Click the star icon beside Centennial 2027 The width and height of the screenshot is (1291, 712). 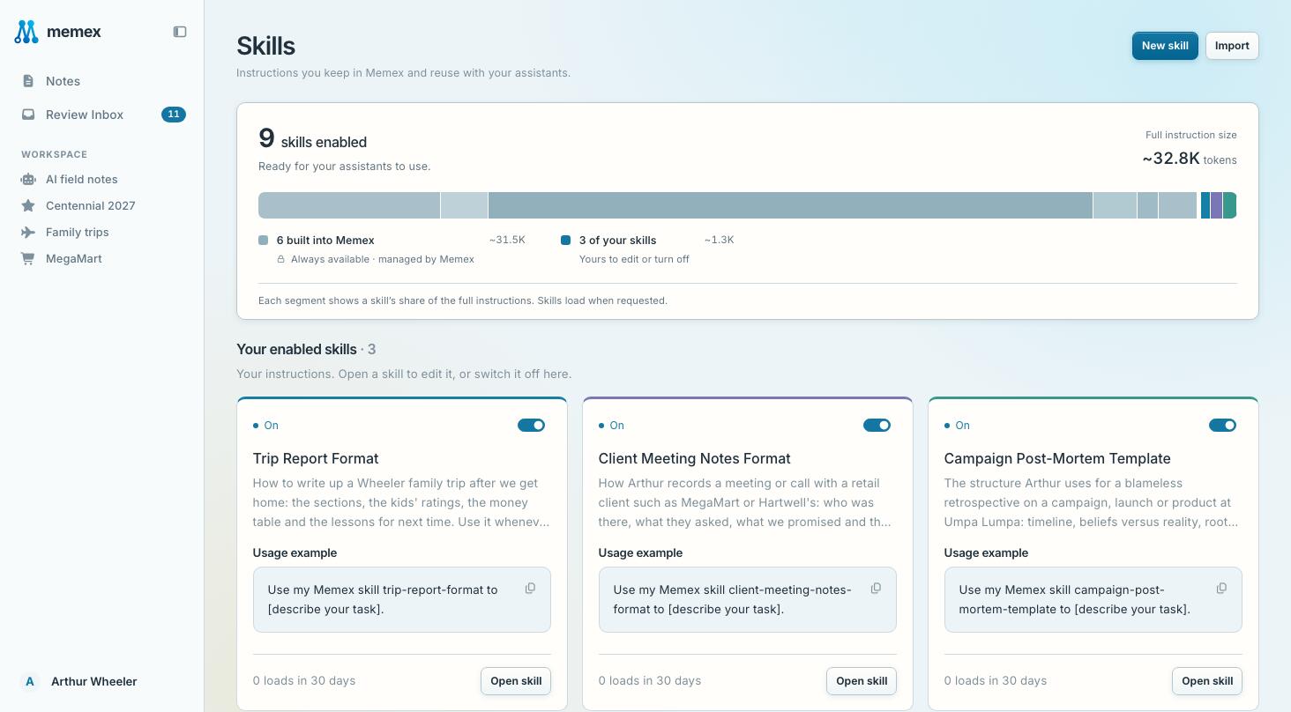click(28, 205)
